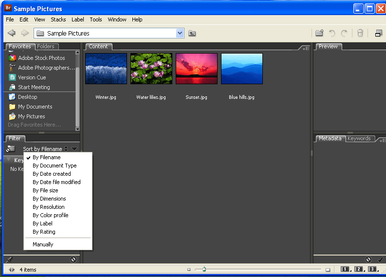386x277 pixels.
Task: Open the Desktop favorite
Action: pyautogui.click(x=23, y=97)
